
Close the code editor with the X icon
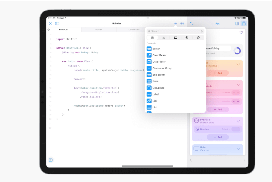click(51, 23)
